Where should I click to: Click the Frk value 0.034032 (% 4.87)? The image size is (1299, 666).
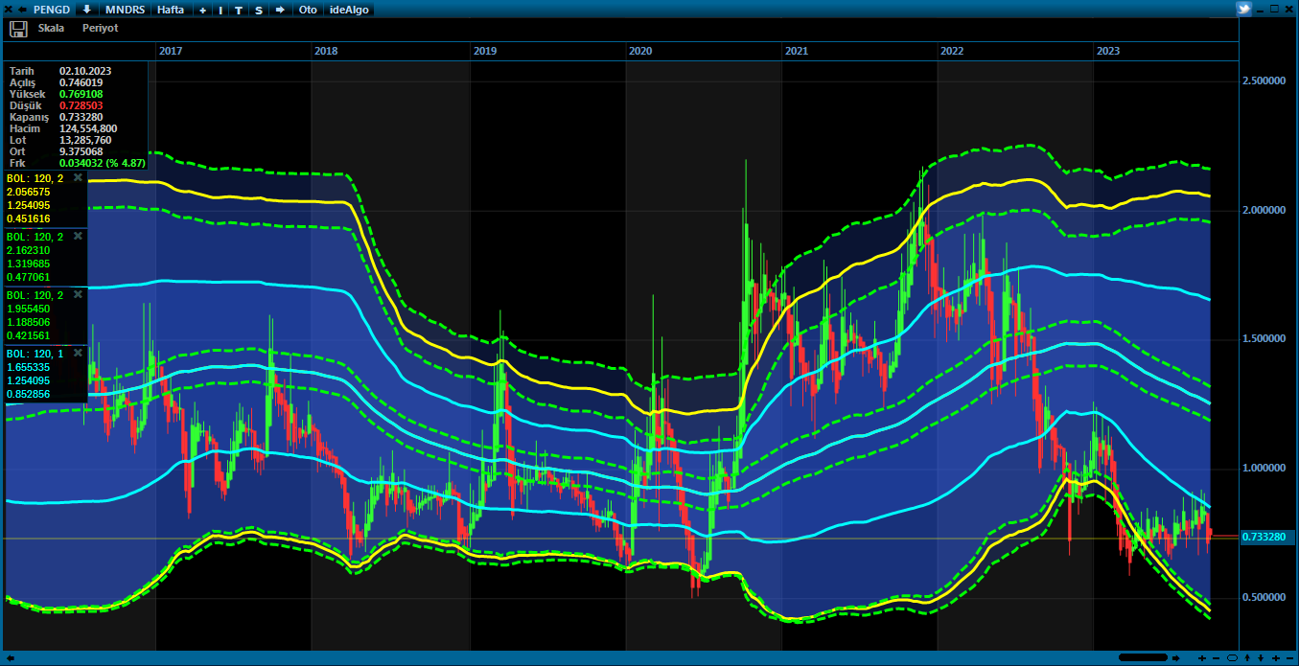103,163
